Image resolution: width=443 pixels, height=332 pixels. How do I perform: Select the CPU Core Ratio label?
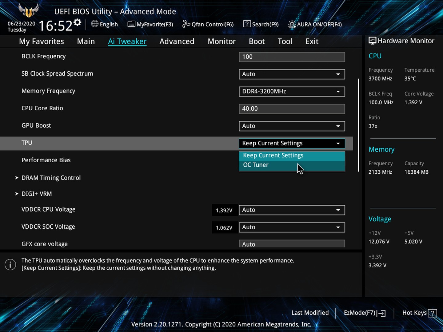[x=42, y=108]
